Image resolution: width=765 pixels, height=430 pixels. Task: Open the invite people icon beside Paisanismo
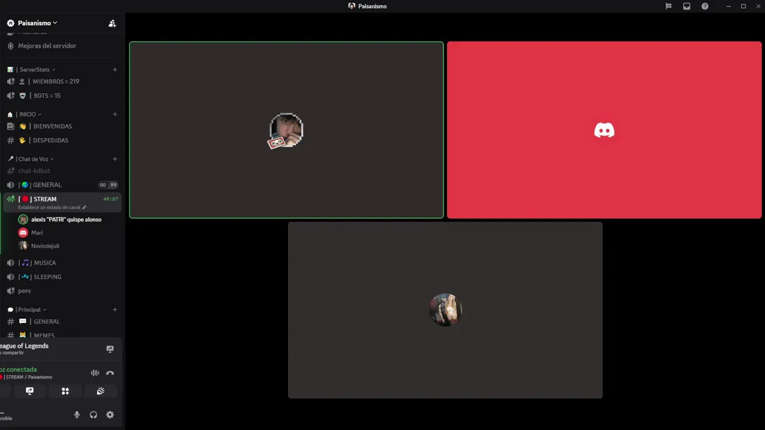[112, 23]
